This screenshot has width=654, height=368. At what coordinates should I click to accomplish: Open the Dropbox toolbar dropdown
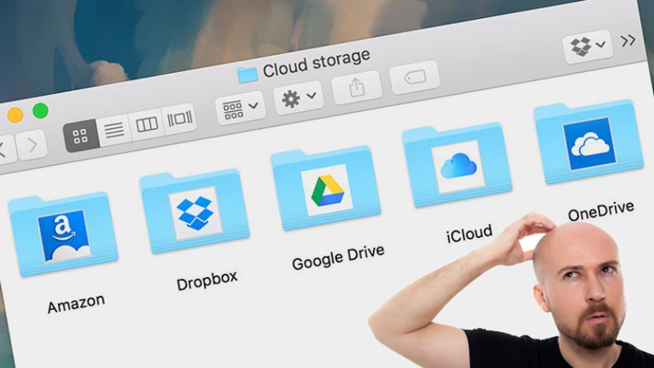tap(588, 47)
